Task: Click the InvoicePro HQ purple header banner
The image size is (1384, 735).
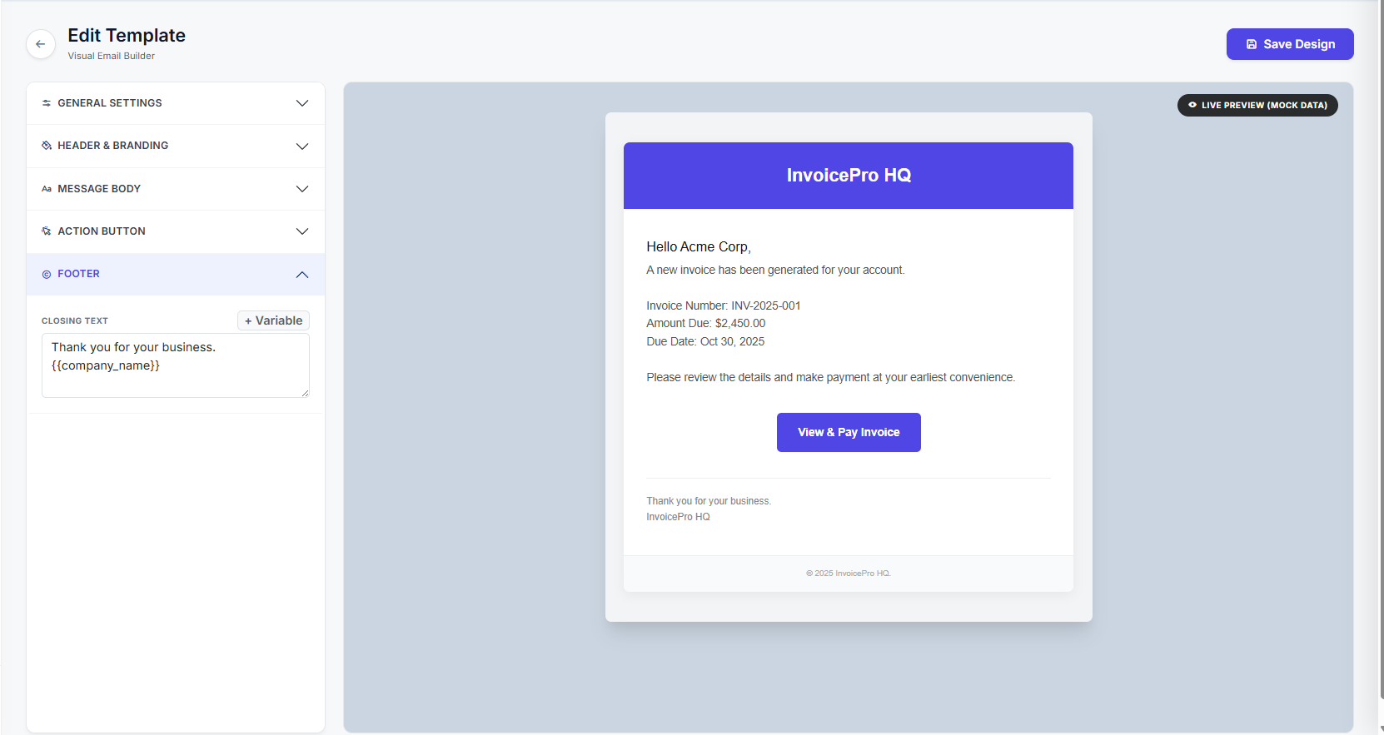Action: [x=848, y=176]
